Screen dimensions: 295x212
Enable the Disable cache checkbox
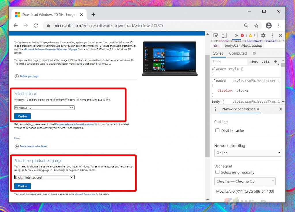[x=218, y=130]
